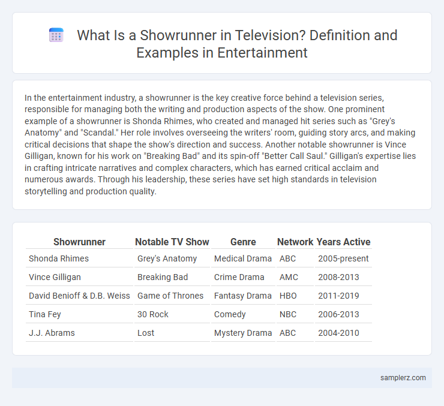Image resolution: width=444 pixels, height=406 pixels.
Task: Click the Lost table cell
Action: 172,333
